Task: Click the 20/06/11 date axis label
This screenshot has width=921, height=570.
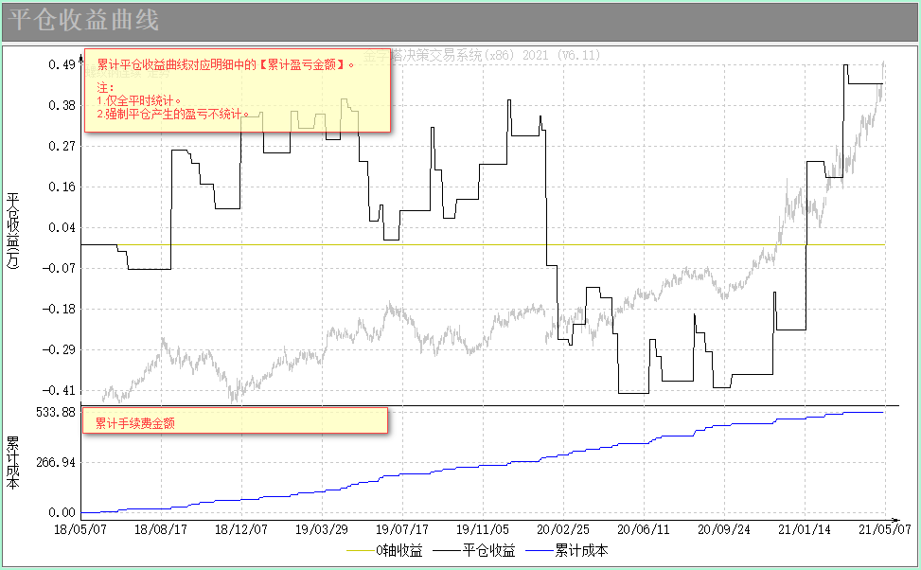Action: click(644, 529)
